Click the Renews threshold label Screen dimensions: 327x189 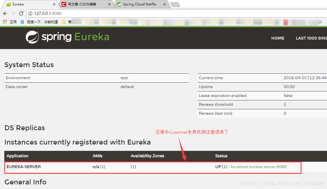pyautogui.click(x=216, y=104)
